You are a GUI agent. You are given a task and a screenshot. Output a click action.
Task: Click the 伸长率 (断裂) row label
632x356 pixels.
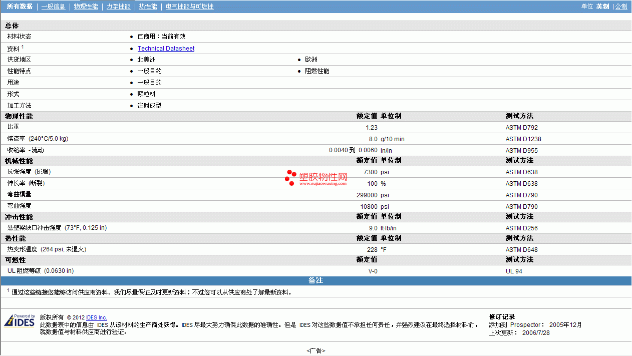[27, 183]
